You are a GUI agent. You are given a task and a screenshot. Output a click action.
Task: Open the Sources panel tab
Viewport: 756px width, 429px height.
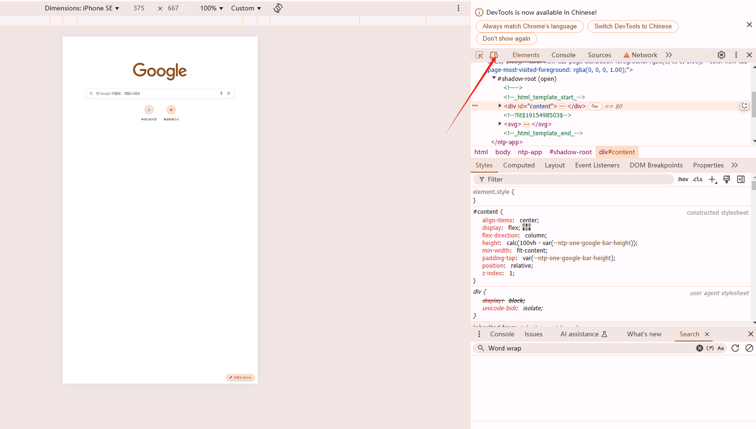[599, 55]
